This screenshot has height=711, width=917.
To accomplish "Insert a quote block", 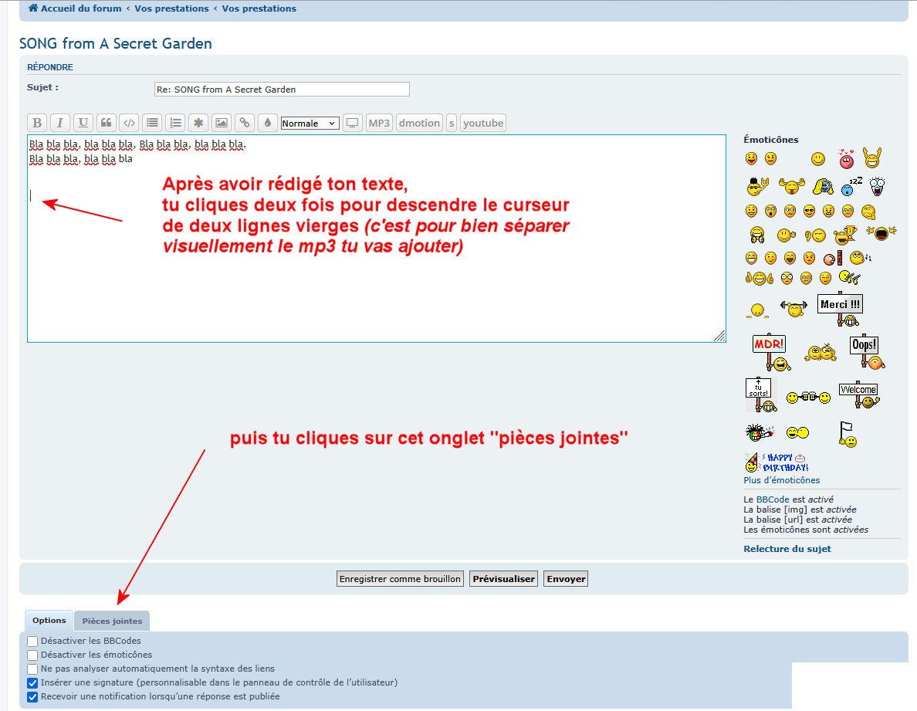I will 106,123.
